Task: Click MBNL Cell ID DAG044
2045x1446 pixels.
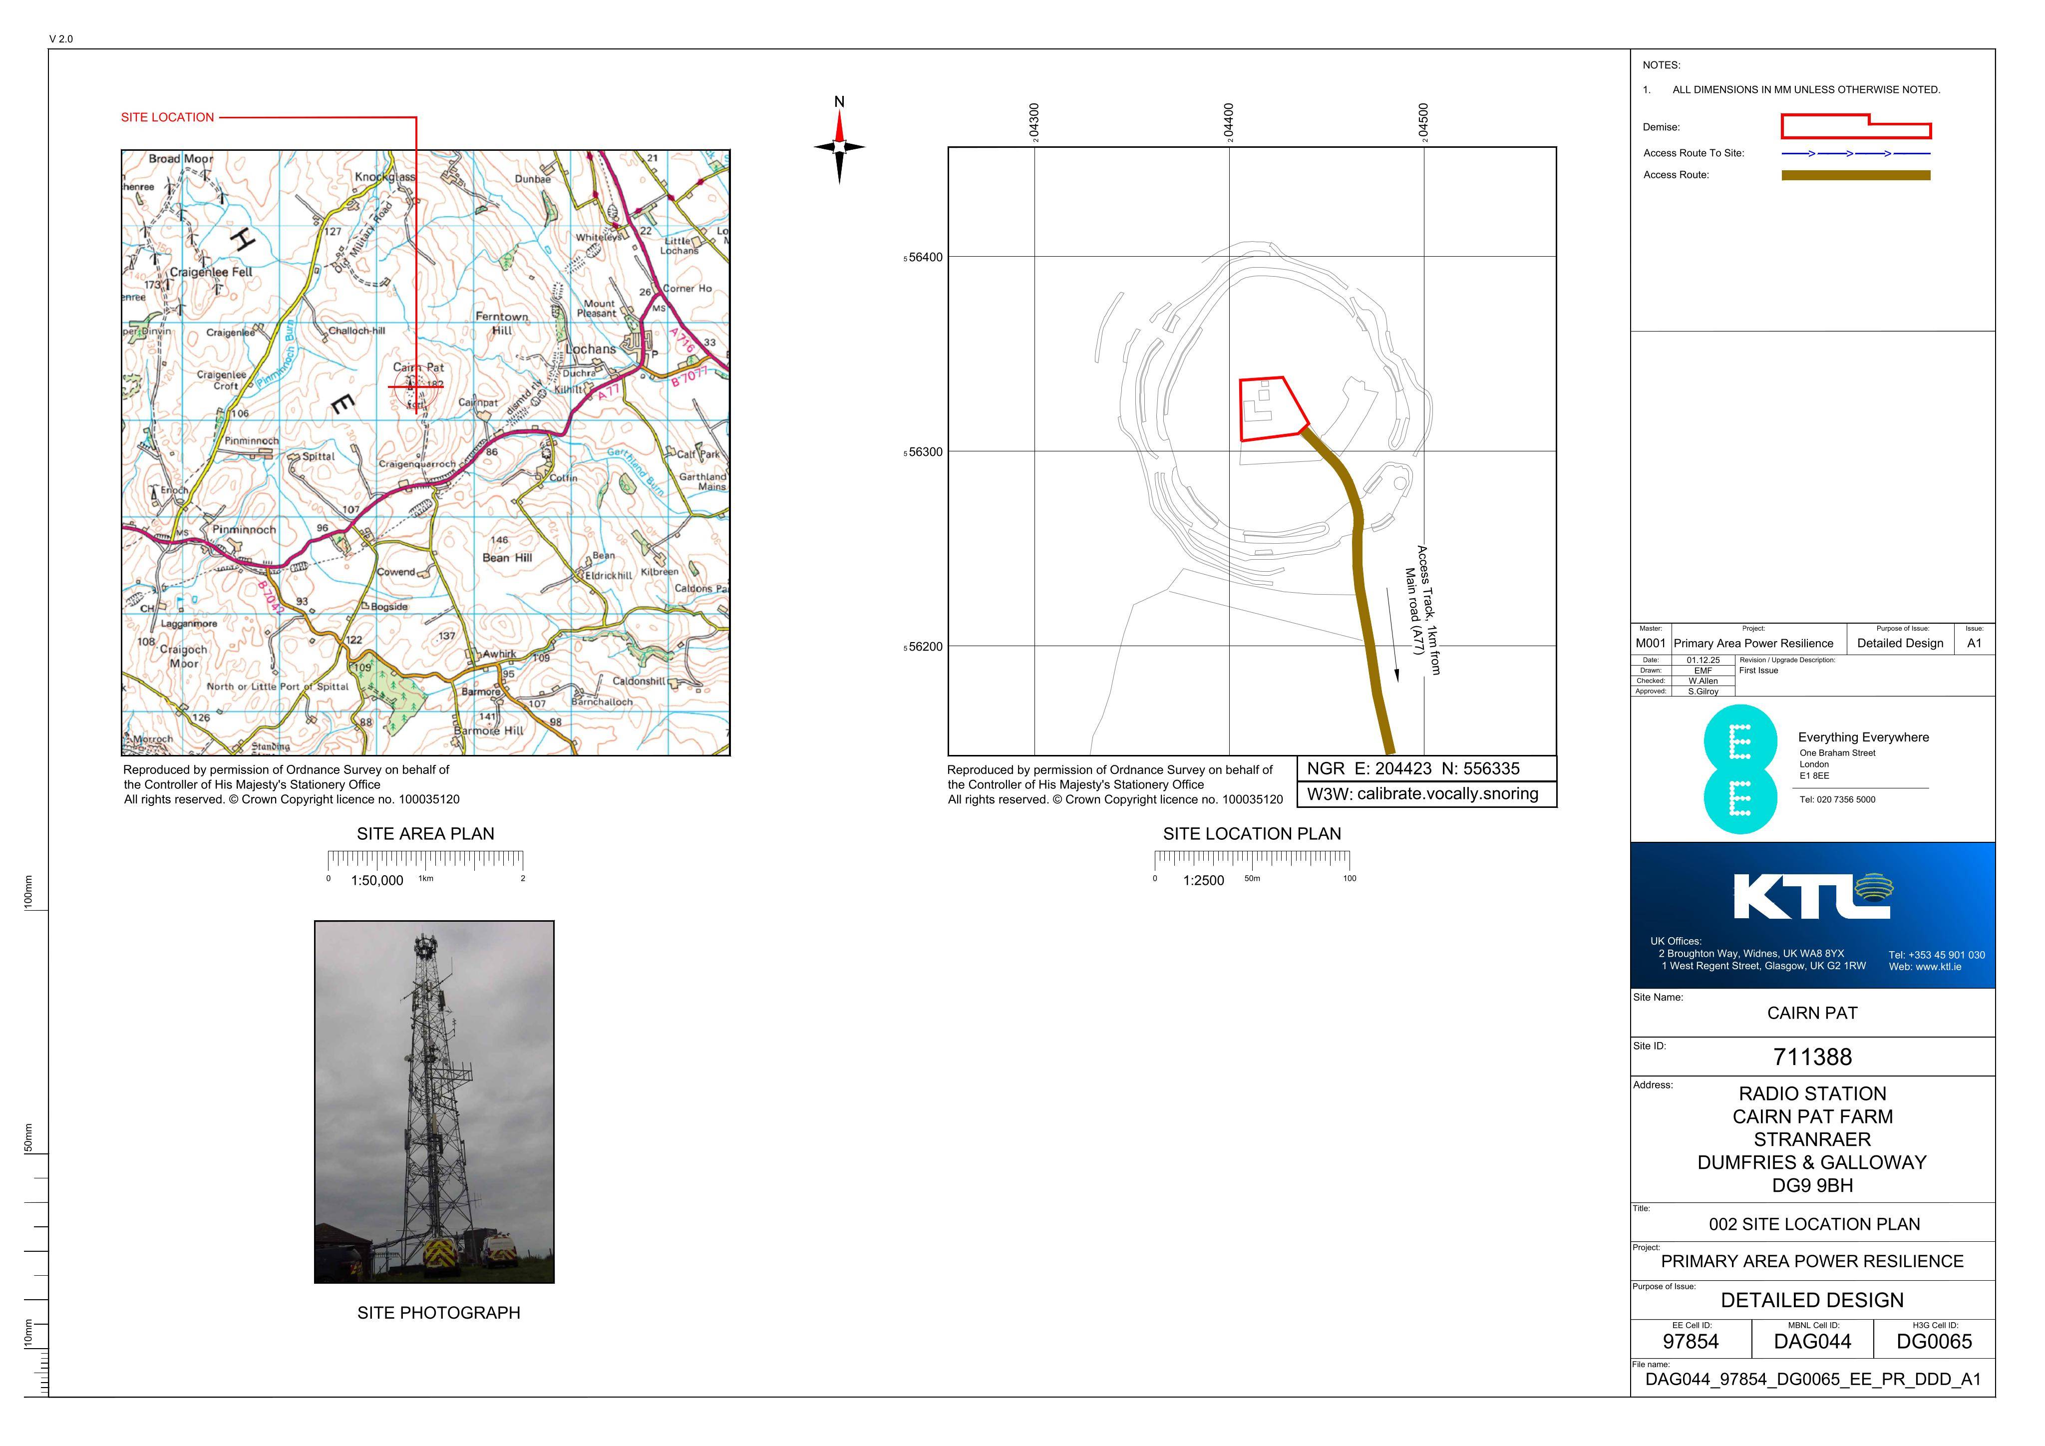Action: click(1812, 1342)
